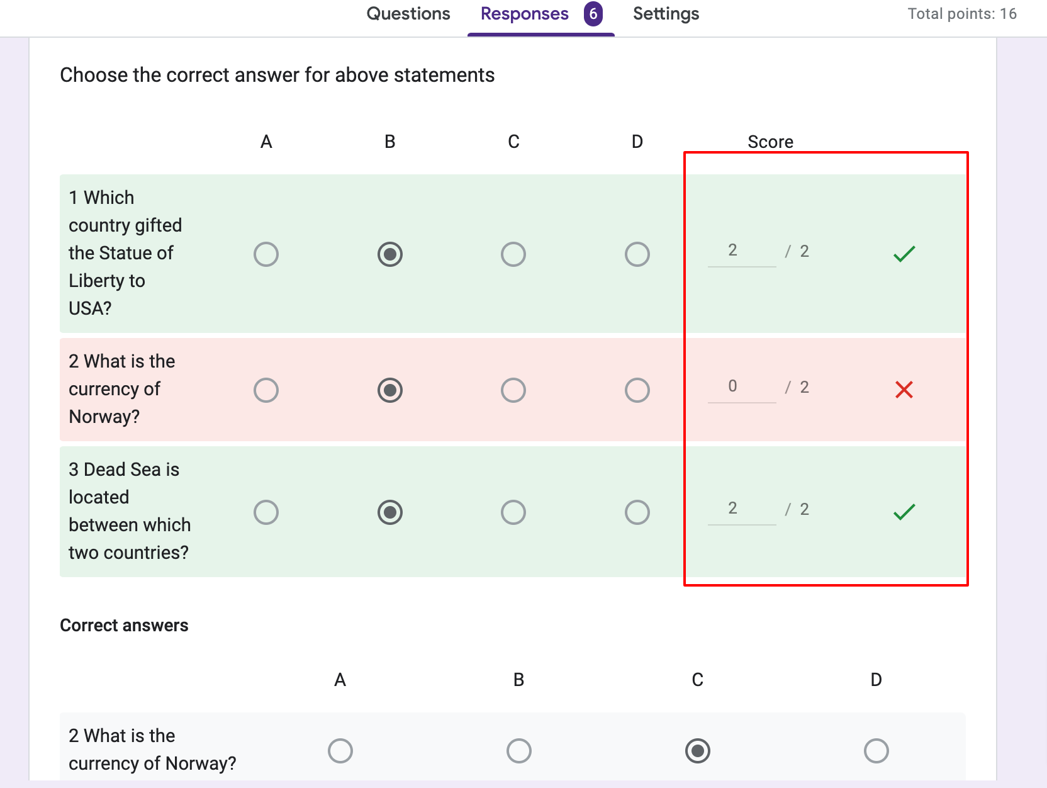Click the green checkmark for question 3
The image size is (1047, 788).
click(905, 512)
